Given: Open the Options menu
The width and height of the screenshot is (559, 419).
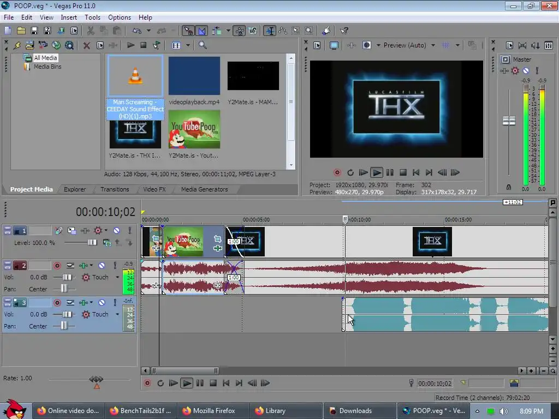Looking at the screenshot, I should pyautogui.click(x=120, y=17).
